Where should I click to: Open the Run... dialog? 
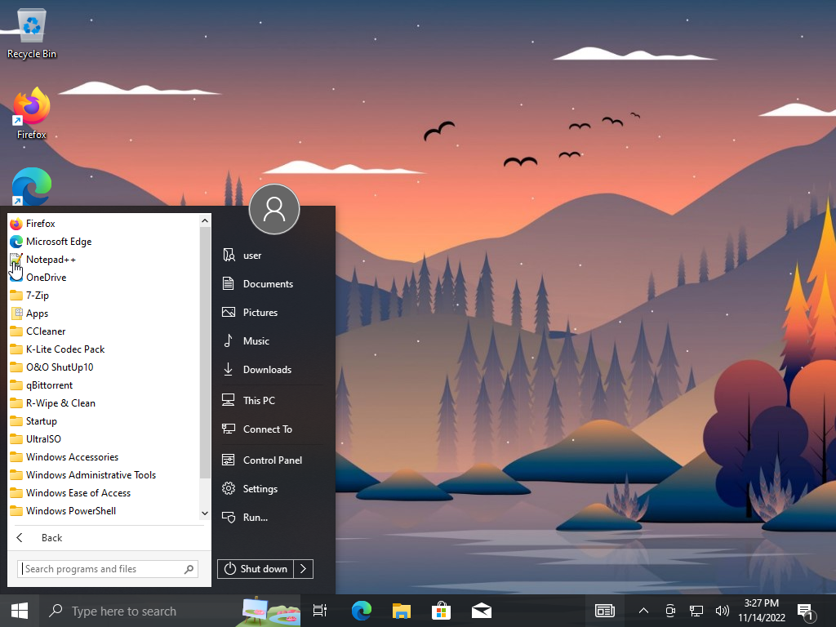(x=272, y=517)
